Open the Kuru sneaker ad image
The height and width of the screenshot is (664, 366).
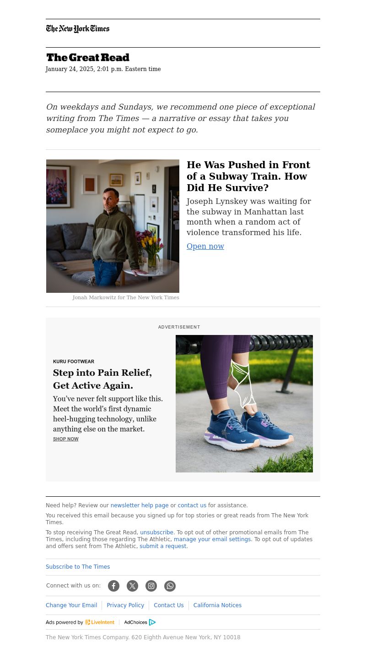pos(244,404)
